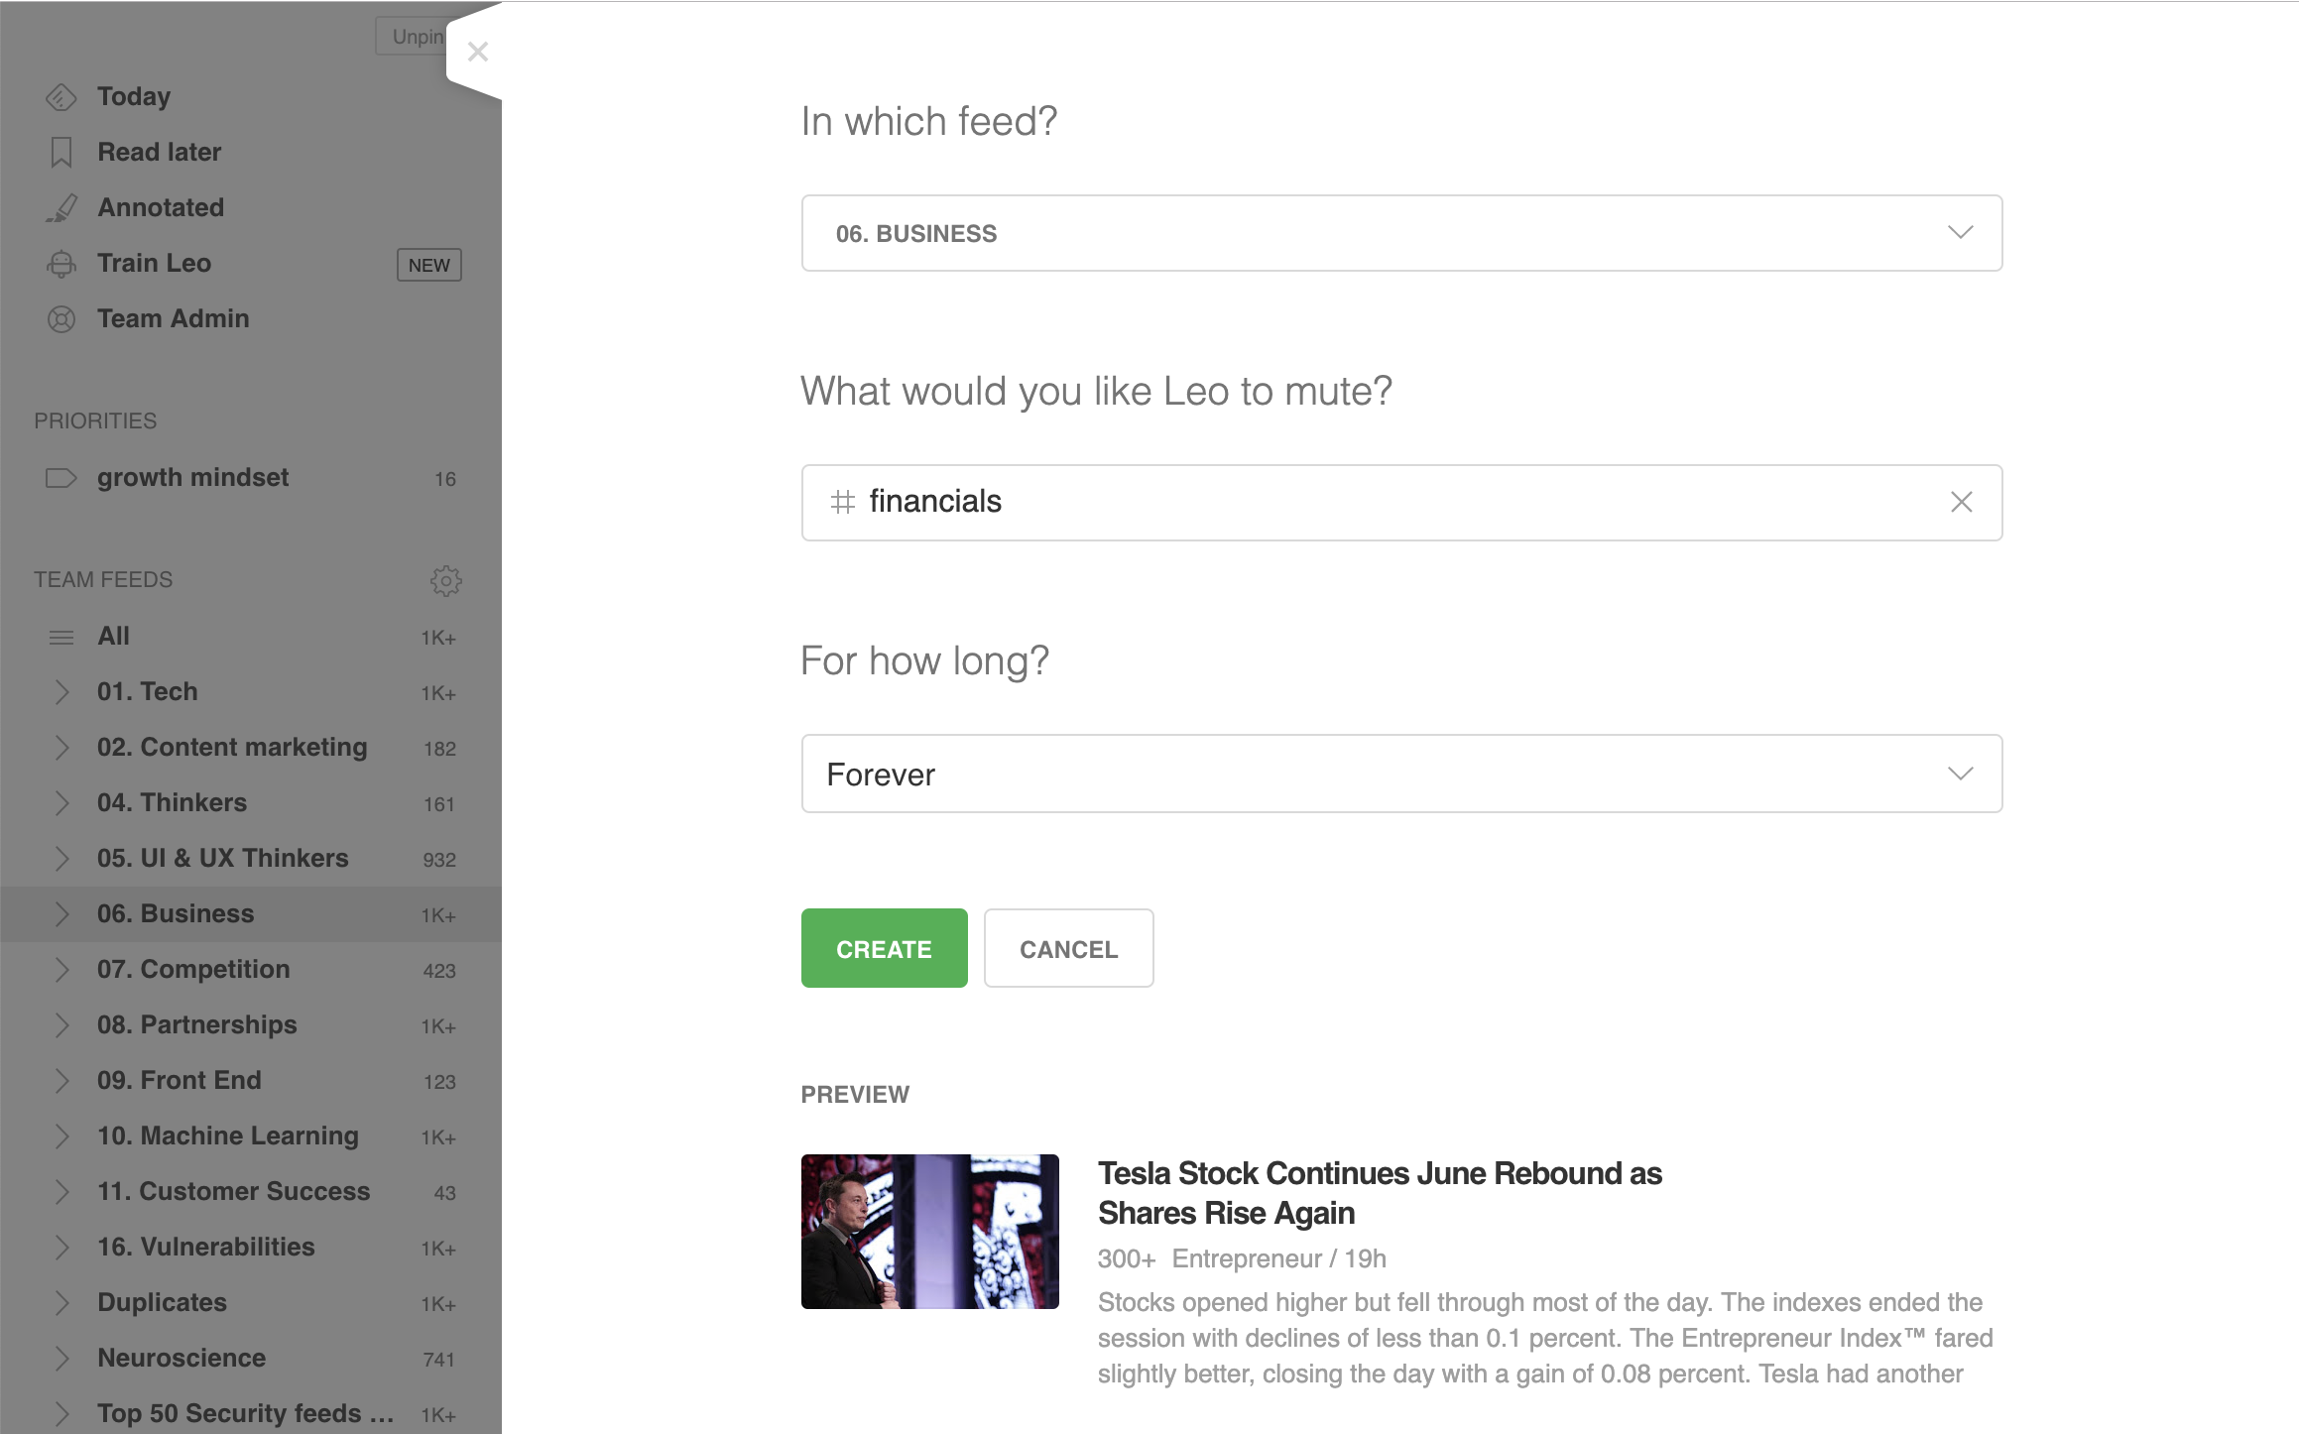Open the feed selection dropdown
The height and width of the screenshot is (1434, 2299).
pos(1401,233)
